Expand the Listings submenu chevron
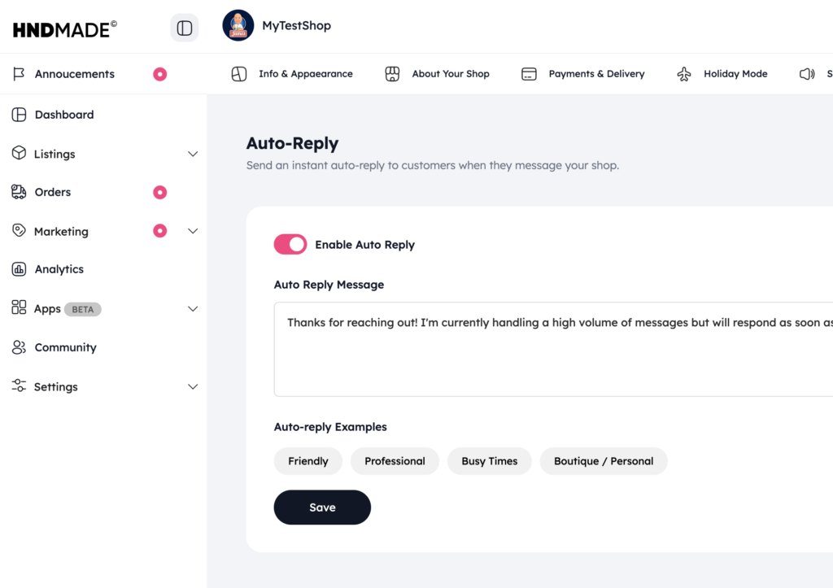The height and width of the screenshot is (588, 833). pos(193,154)
